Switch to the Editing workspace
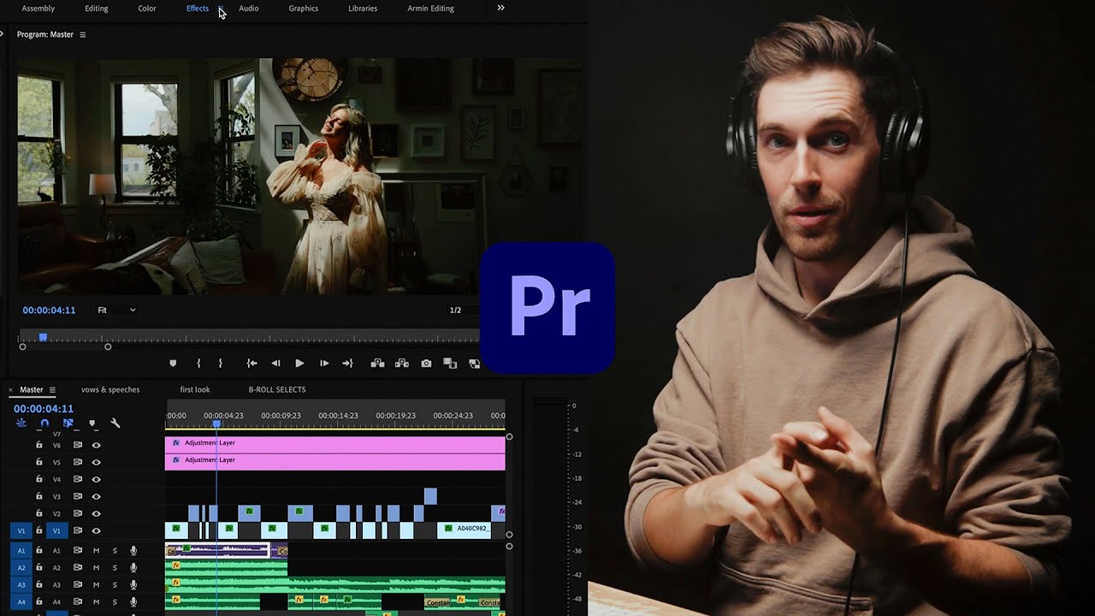Image resolution: width=1095 pixels, height=616 pixels. 97,9
